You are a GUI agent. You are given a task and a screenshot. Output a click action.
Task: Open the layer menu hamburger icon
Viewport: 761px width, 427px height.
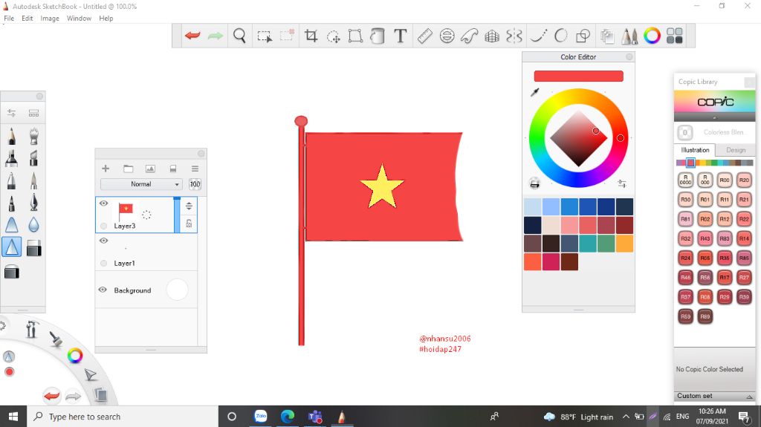[195, 169]
